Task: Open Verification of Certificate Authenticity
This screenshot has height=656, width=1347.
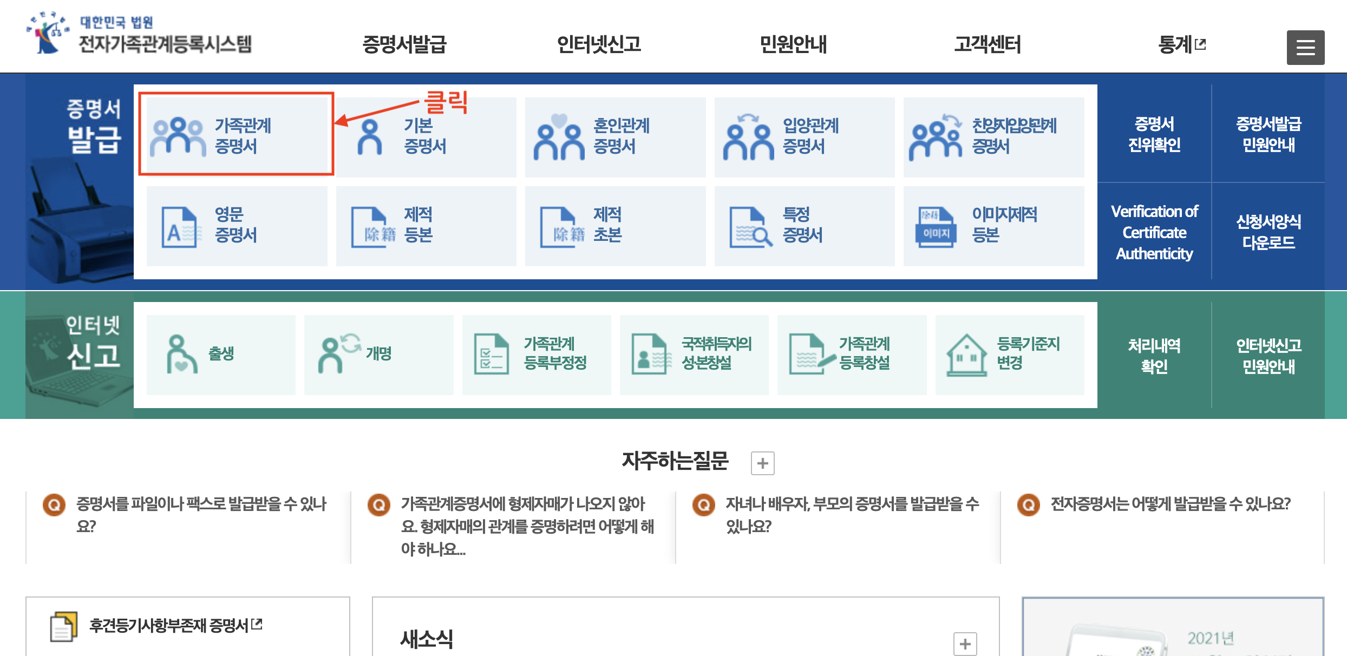Action: point(1154,232)
